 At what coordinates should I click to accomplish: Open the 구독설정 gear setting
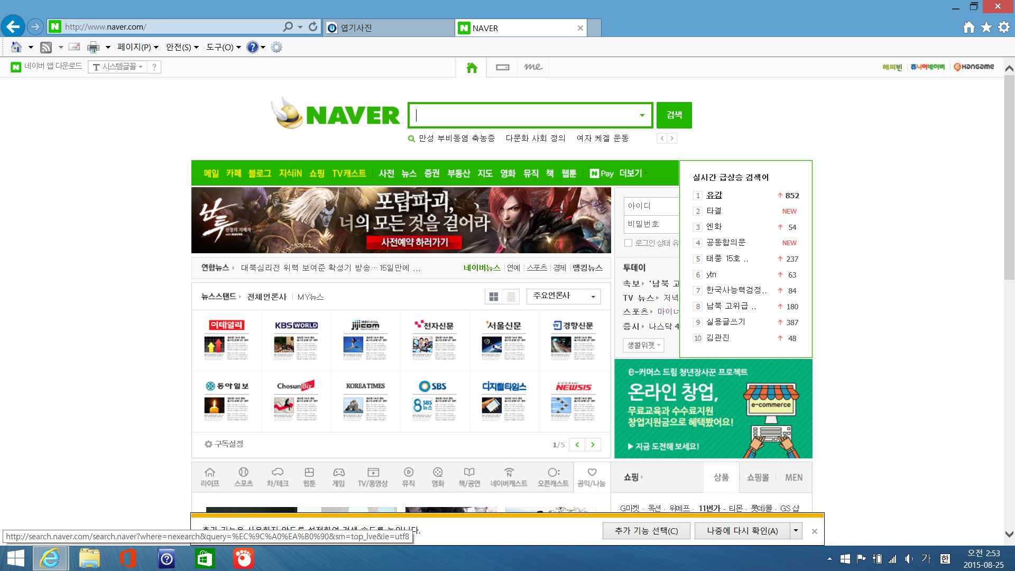click(x=224, y=444)
